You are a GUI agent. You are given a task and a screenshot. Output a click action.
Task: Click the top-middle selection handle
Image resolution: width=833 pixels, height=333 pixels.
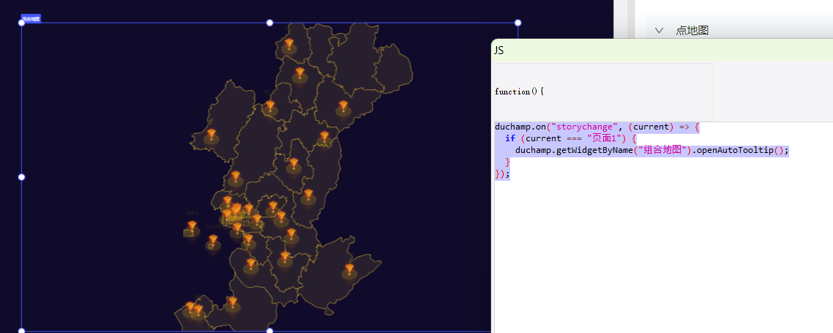(x=269, y=23)
